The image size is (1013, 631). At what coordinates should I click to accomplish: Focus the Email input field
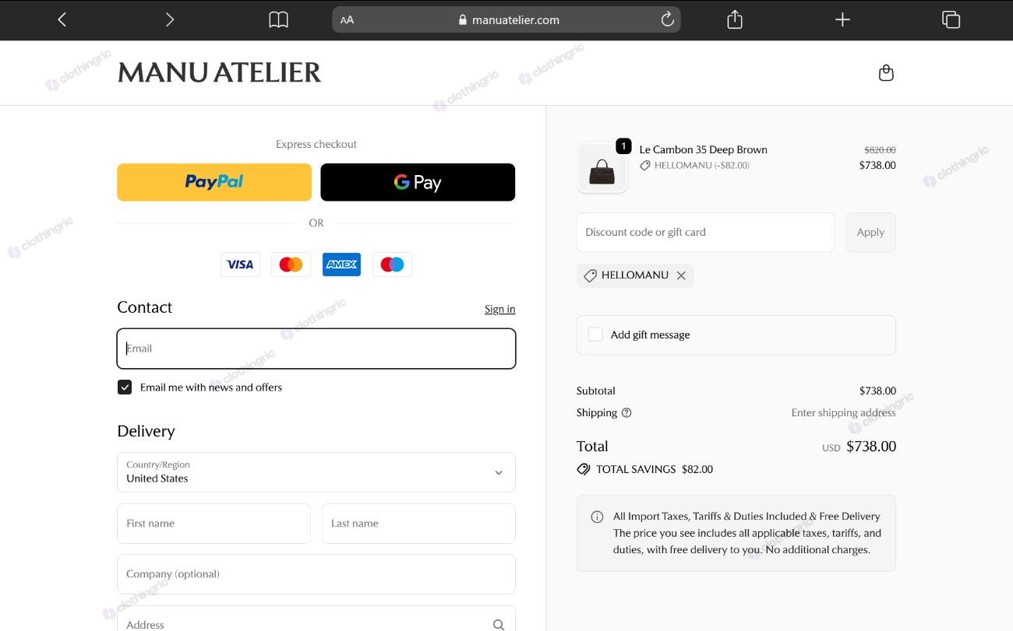click(316, 348)
